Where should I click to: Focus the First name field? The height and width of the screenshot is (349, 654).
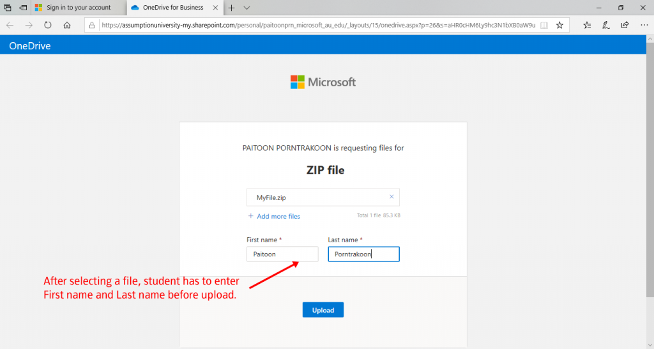(282, 254)
